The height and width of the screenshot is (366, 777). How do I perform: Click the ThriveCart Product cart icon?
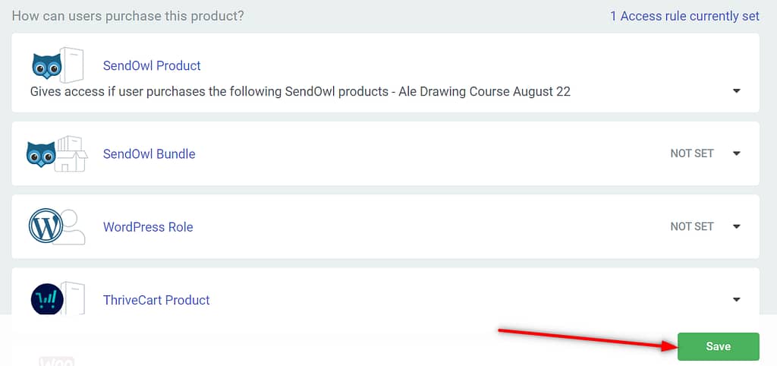58,299
